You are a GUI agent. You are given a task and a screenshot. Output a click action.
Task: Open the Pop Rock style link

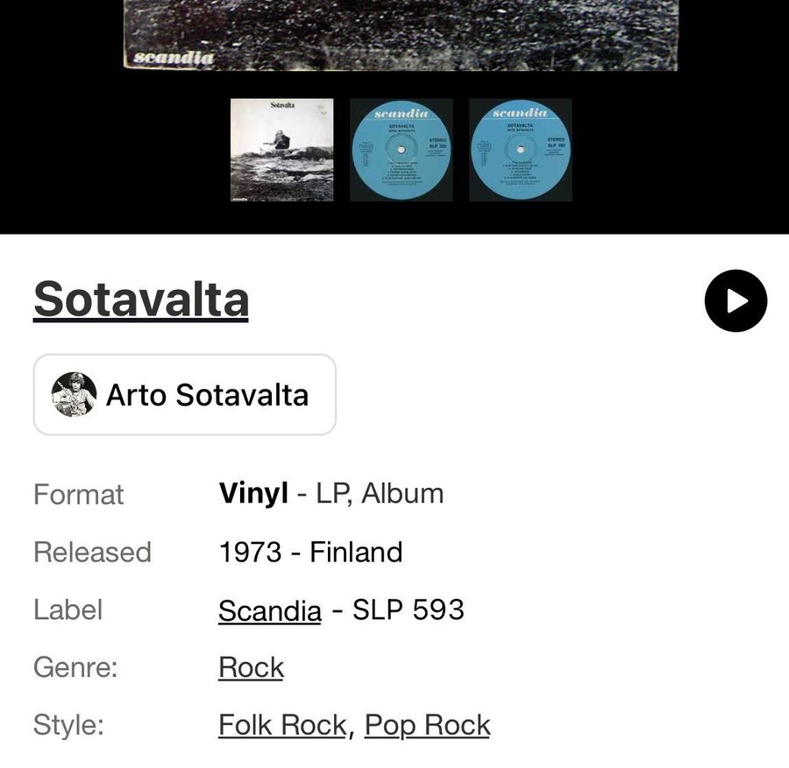[x=428, y=725]
